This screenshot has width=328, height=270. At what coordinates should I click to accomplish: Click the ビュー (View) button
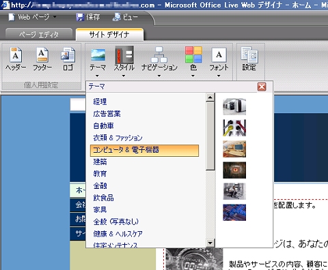coord(125,17)
